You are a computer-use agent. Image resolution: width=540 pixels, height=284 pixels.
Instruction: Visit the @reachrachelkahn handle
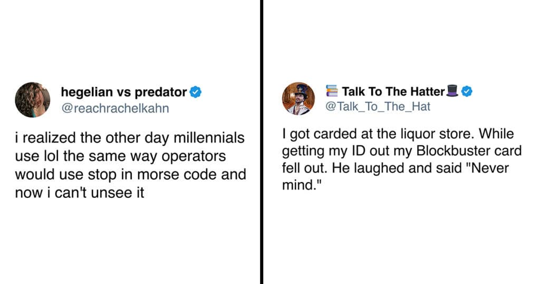pos(115,108)
